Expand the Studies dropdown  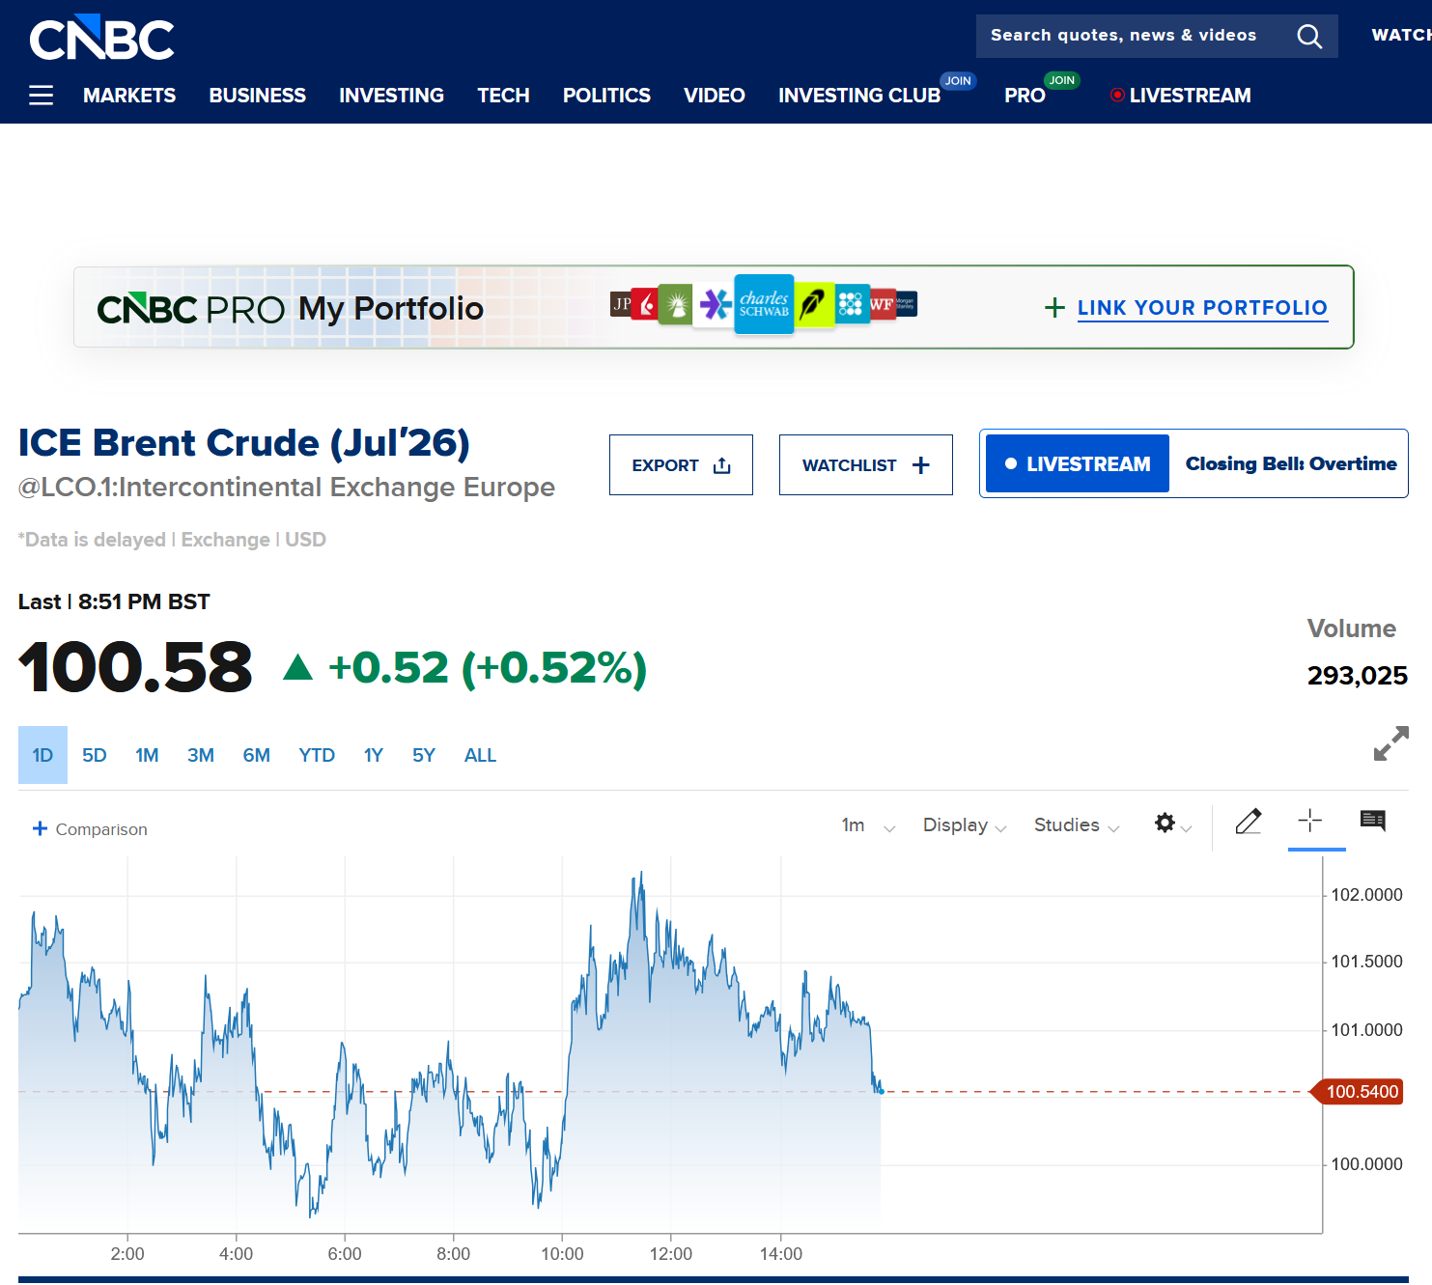click(x=1077, y=825)
